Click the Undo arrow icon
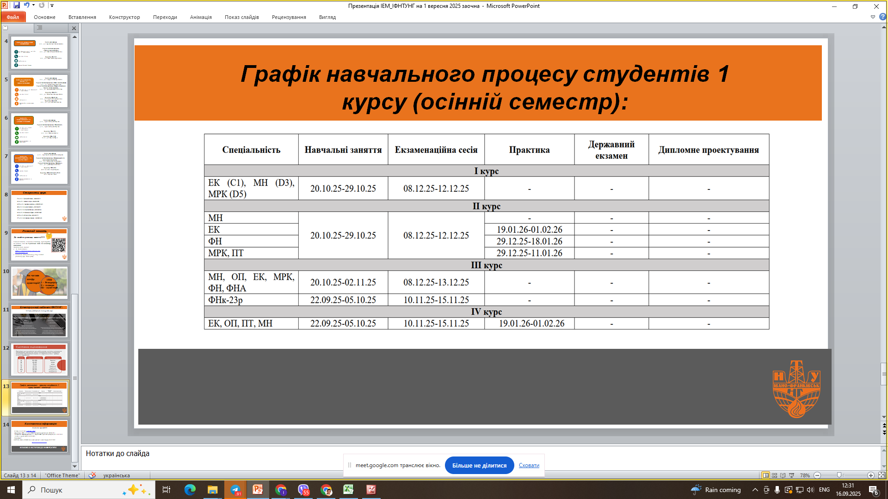This screenshot has height=499, width=888. click(x=26, y=6)
